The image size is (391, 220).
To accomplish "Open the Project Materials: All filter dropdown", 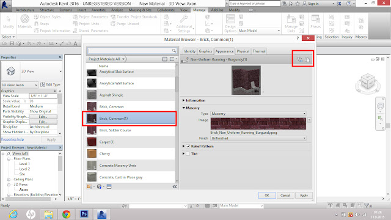I will 106,59.
